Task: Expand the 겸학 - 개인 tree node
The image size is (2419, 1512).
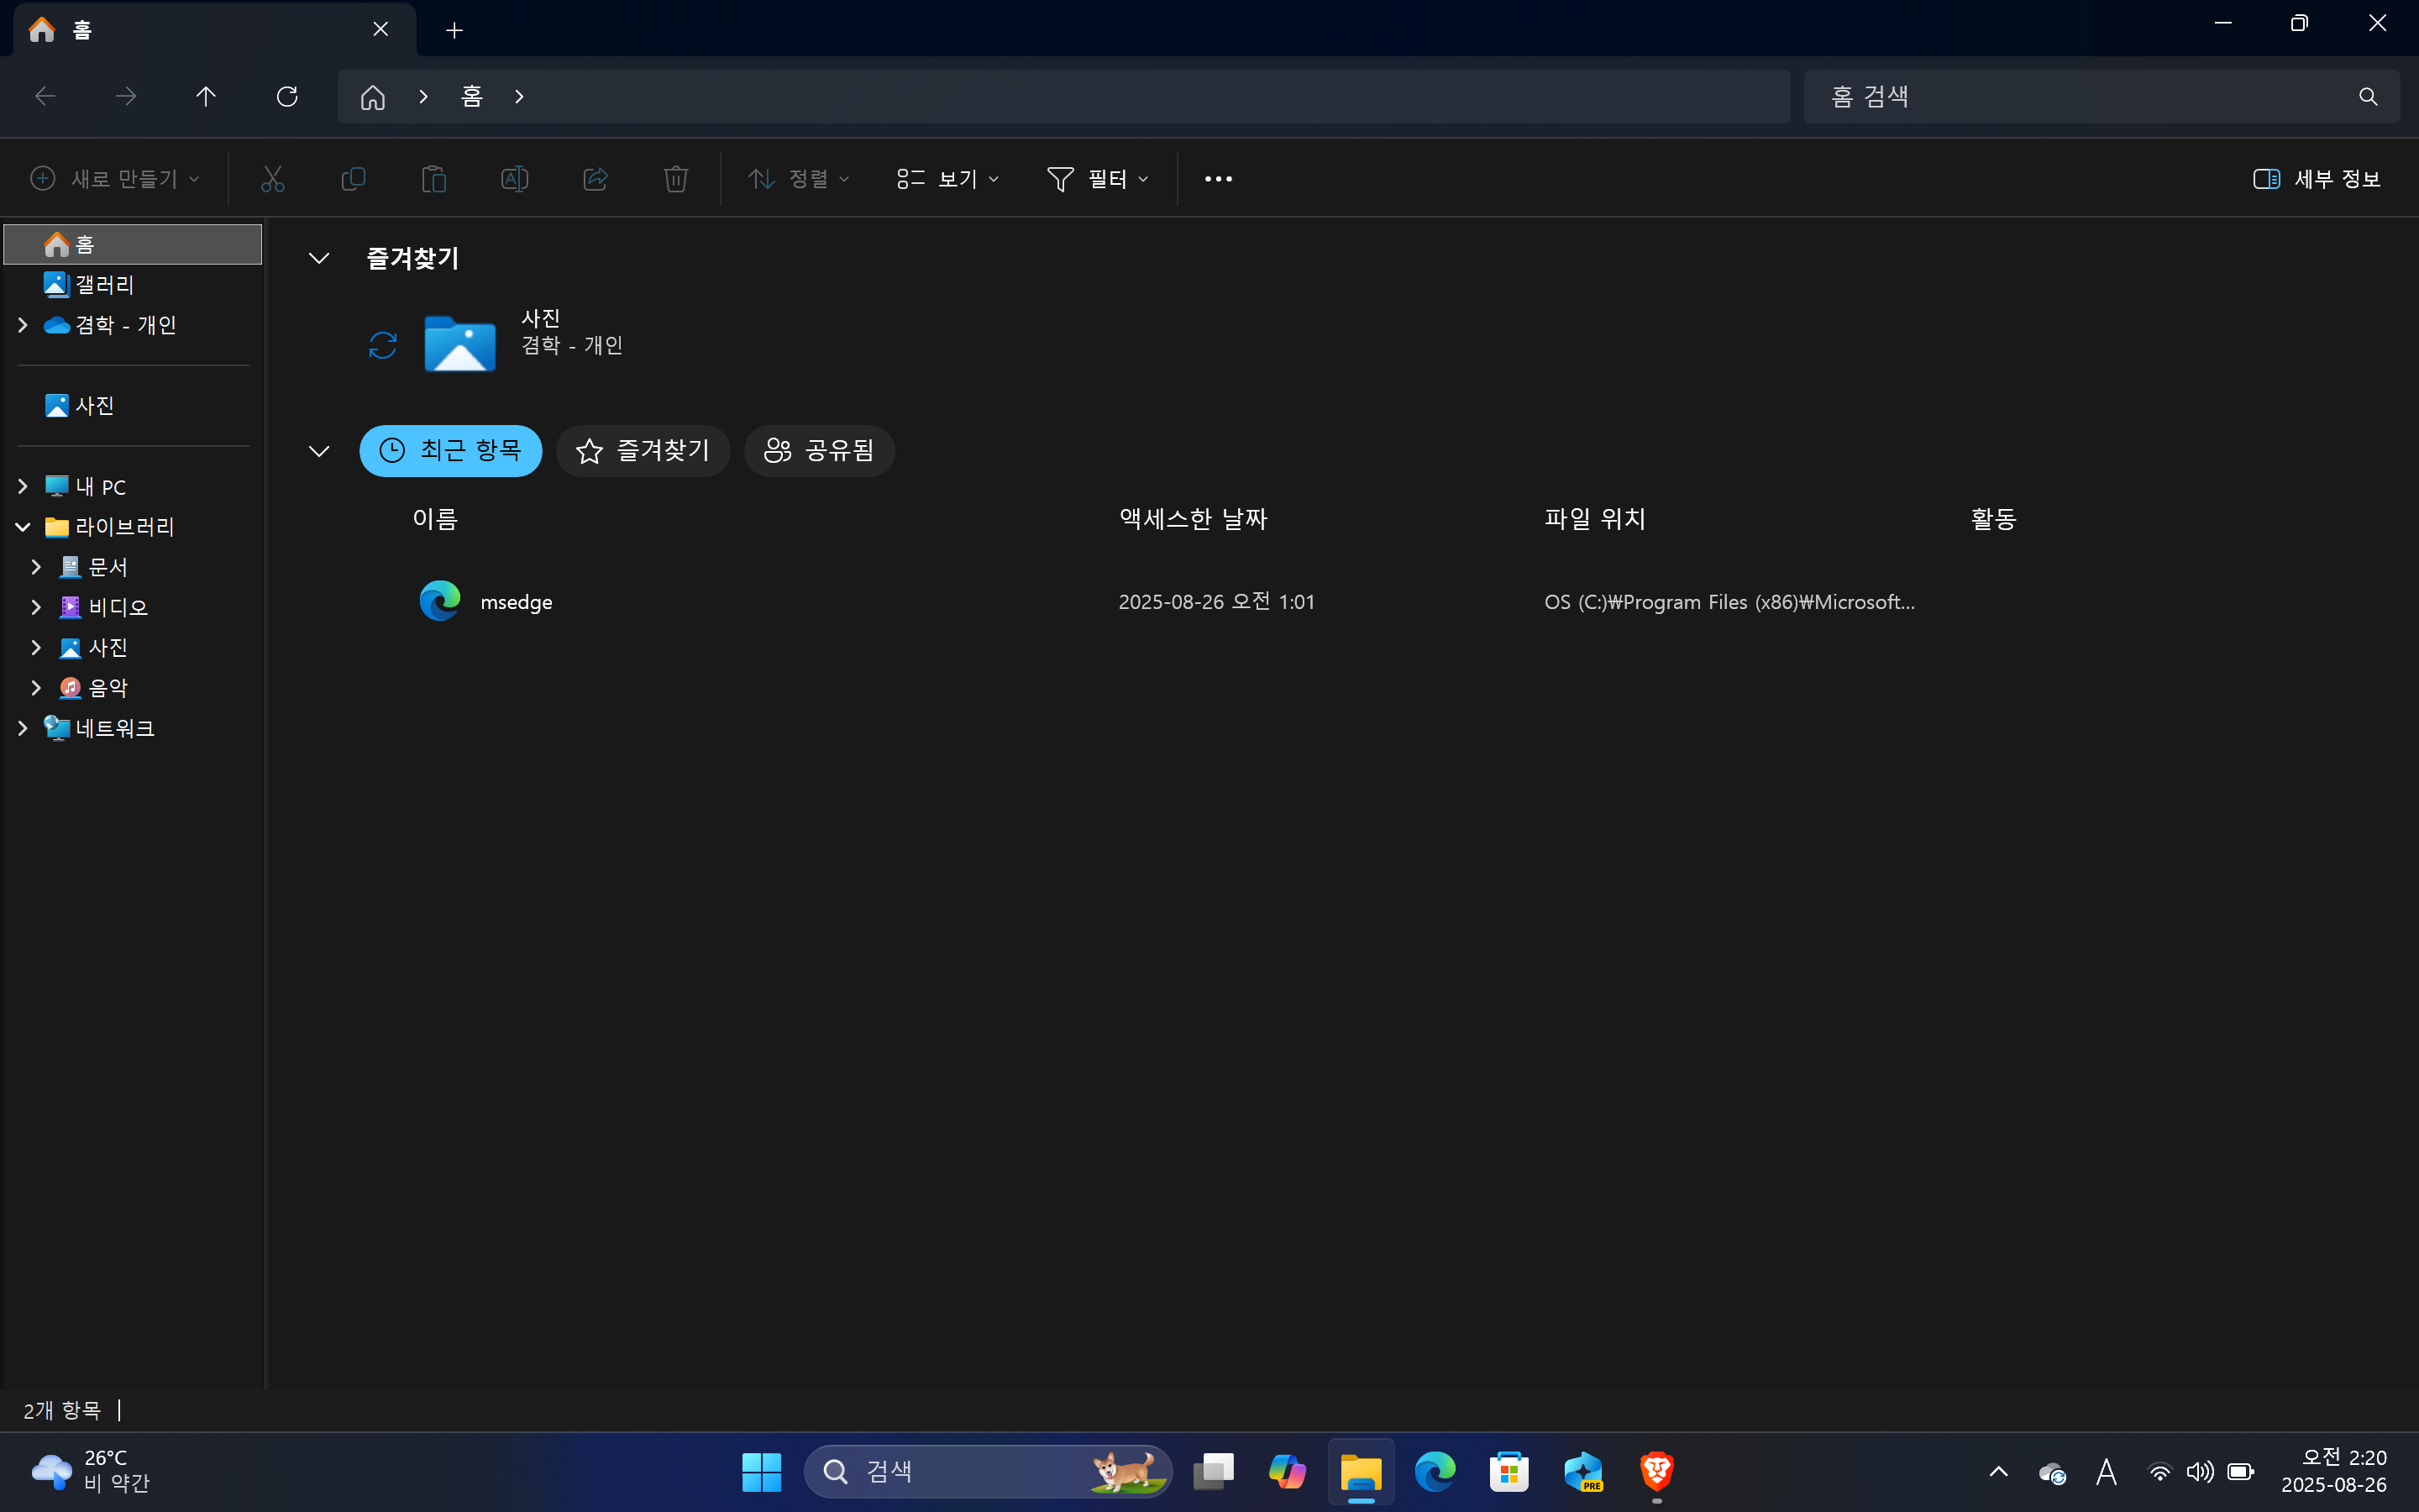Action: (x=22, y=325)
